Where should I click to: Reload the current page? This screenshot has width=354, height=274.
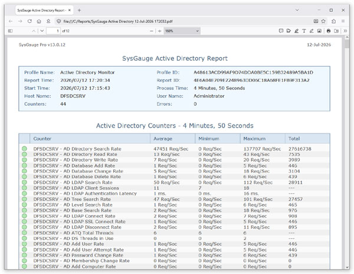click(x=29, y=21)
